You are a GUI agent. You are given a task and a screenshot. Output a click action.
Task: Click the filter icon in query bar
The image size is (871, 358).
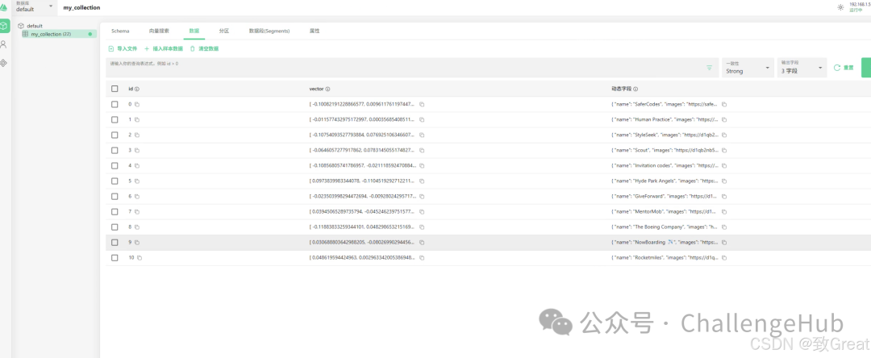click(x=710, y=68)
